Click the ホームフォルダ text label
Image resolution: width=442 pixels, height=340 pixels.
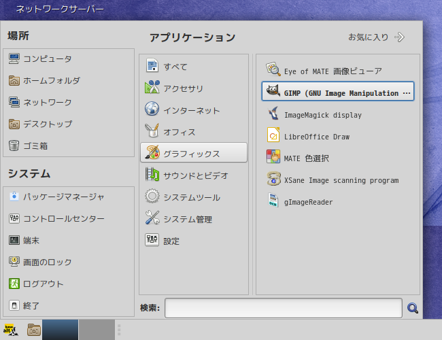(52, 81)
